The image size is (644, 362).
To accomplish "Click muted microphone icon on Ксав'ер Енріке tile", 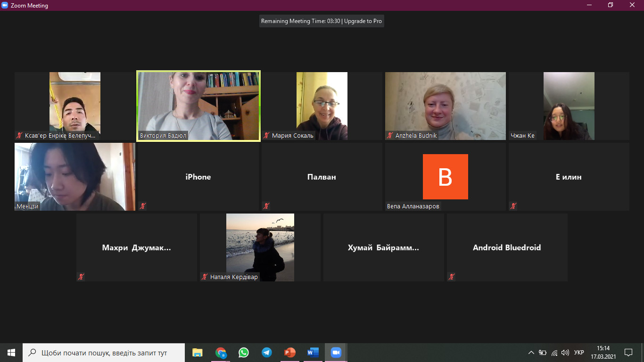I will pyautogui.click(x=19, y=135).
